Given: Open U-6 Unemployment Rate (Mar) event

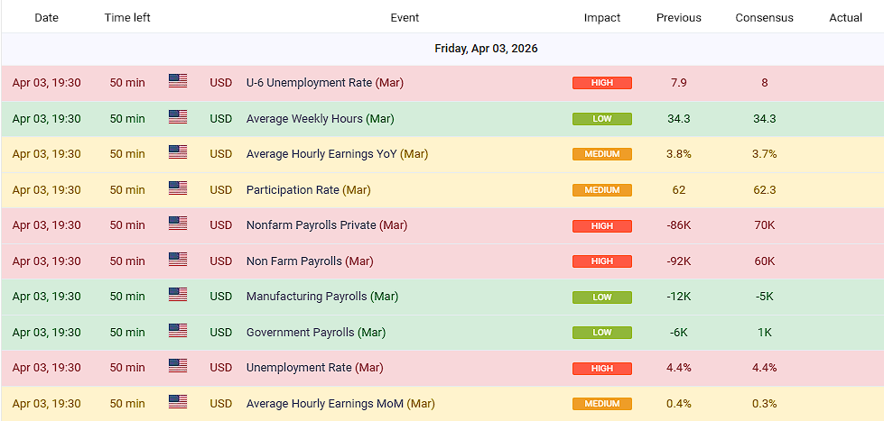Looking at the screenshot, I should [x=325, y=83].
